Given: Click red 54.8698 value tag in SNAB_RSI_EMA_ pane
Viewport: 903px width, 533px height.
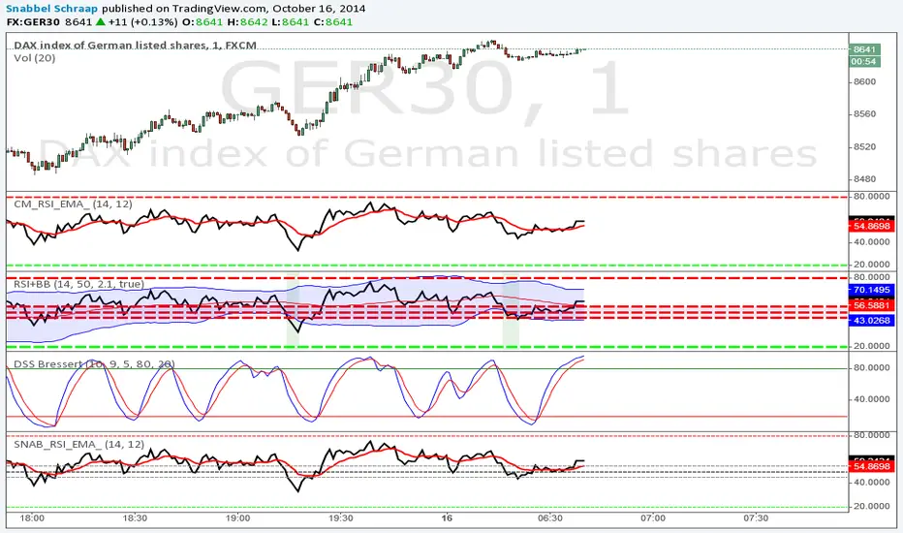Looking at the screenshot, I should tap(871, 466).
